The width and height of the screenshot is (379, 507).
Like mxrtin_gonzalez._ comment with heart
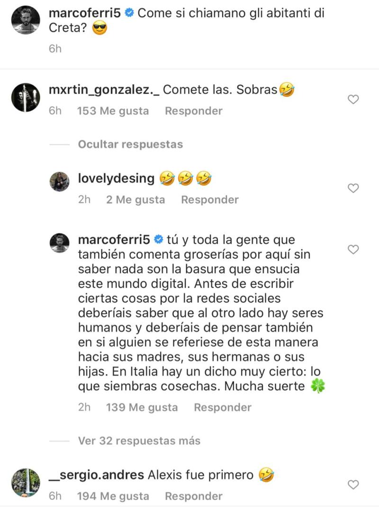click(353, 100)
